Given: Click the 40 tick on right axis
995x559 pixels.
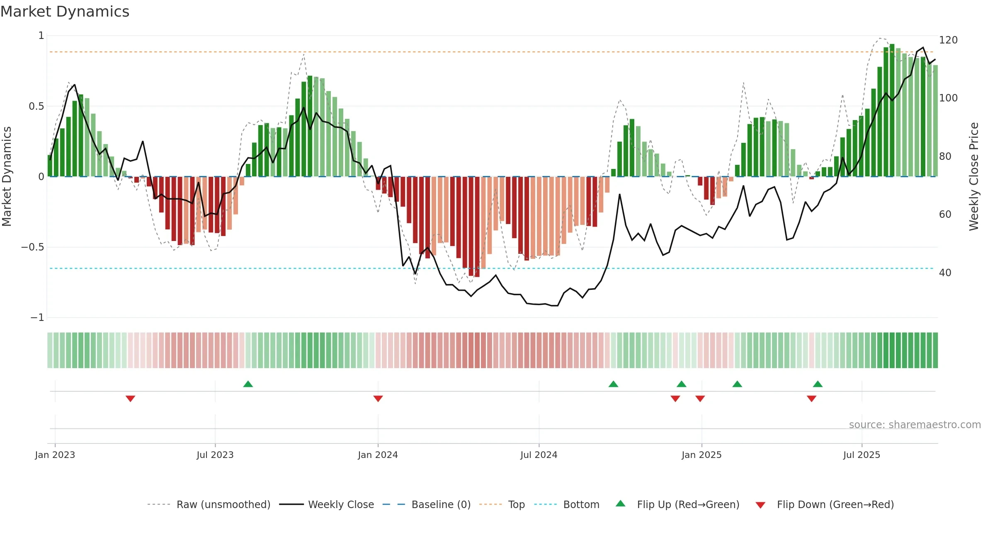Looking at the screenshot, I should coord(945,273).
